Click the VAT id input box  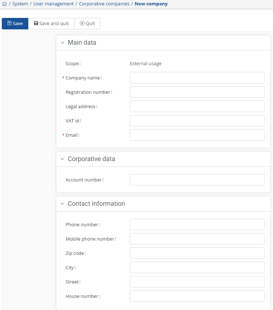(x=197, y=121)
